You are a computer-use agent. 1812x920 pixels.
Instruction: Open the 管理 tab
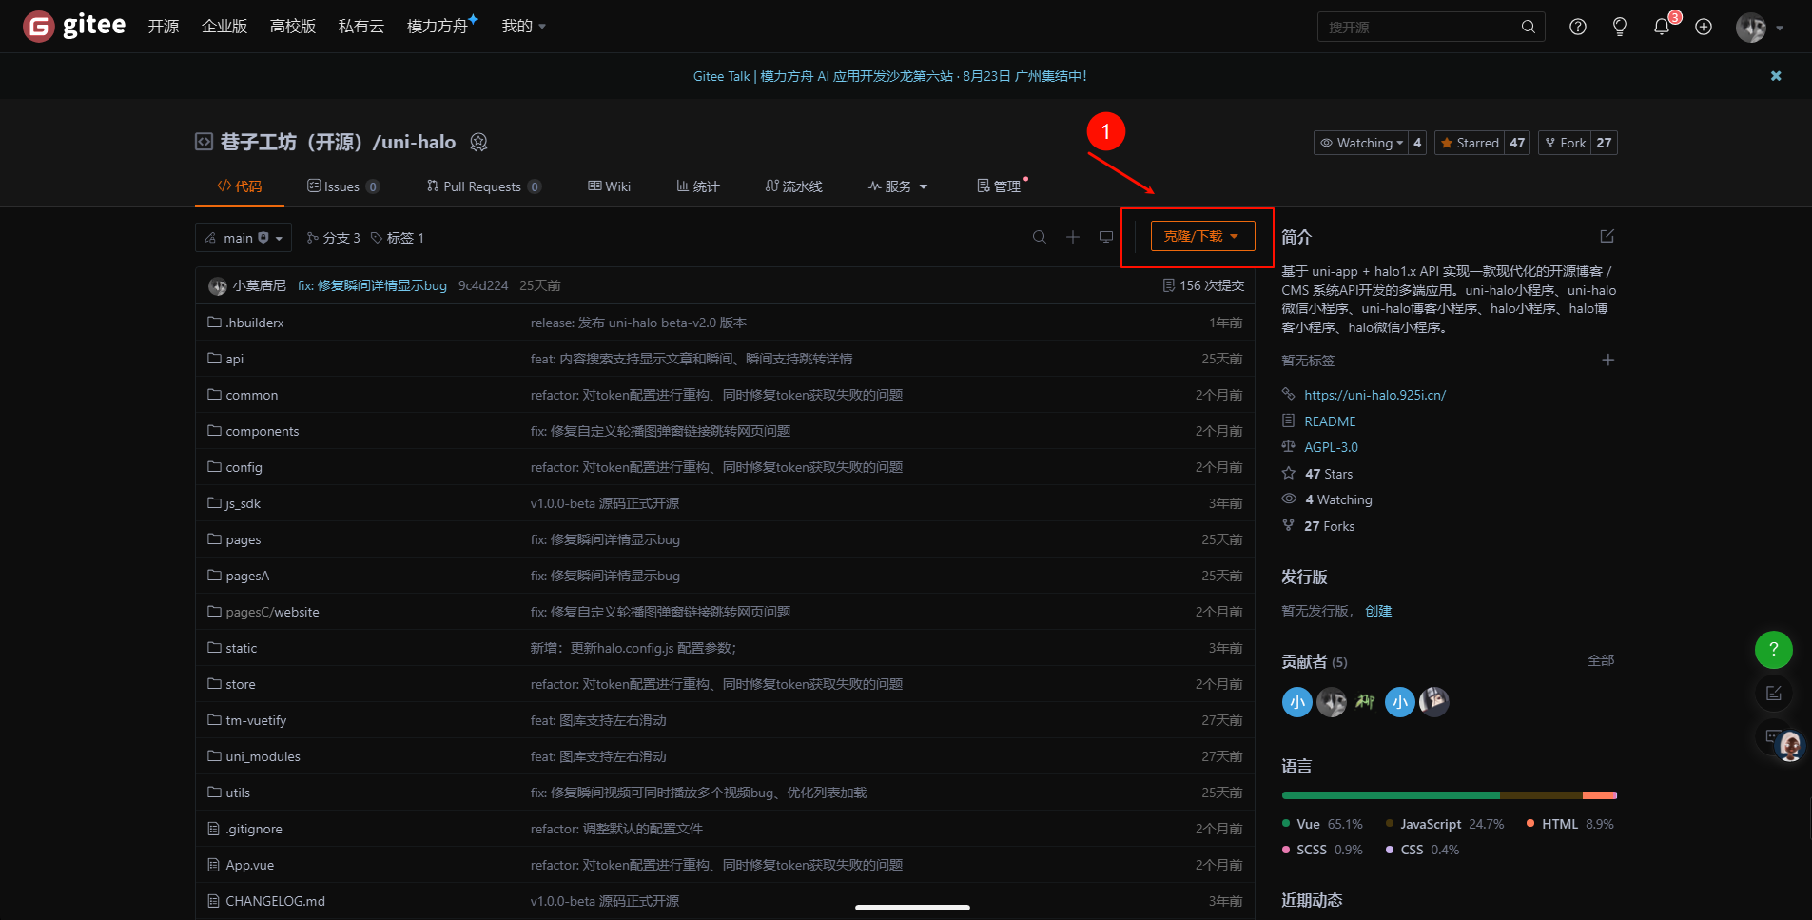999,186
